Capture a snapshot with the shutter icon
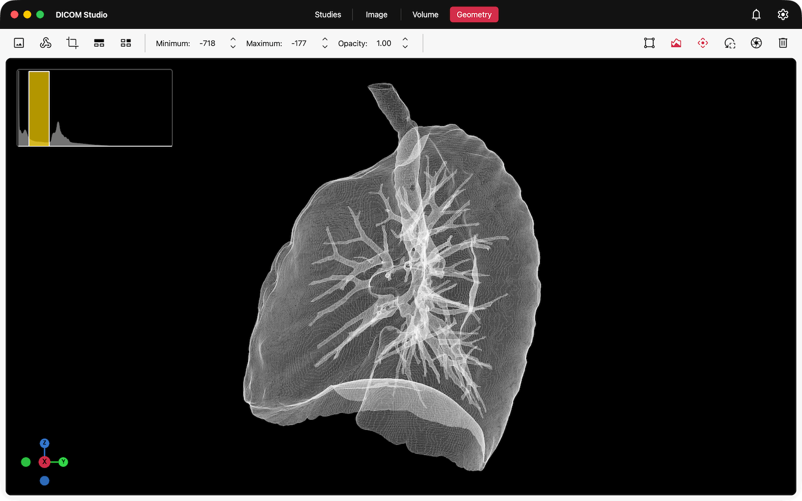The image size is (802, 501). [757, 43]
